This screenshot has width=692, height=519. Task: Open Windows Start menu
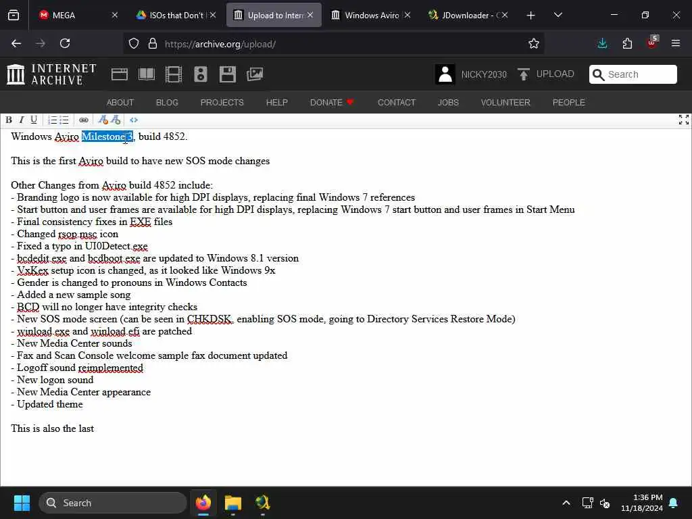pos(22,503)
